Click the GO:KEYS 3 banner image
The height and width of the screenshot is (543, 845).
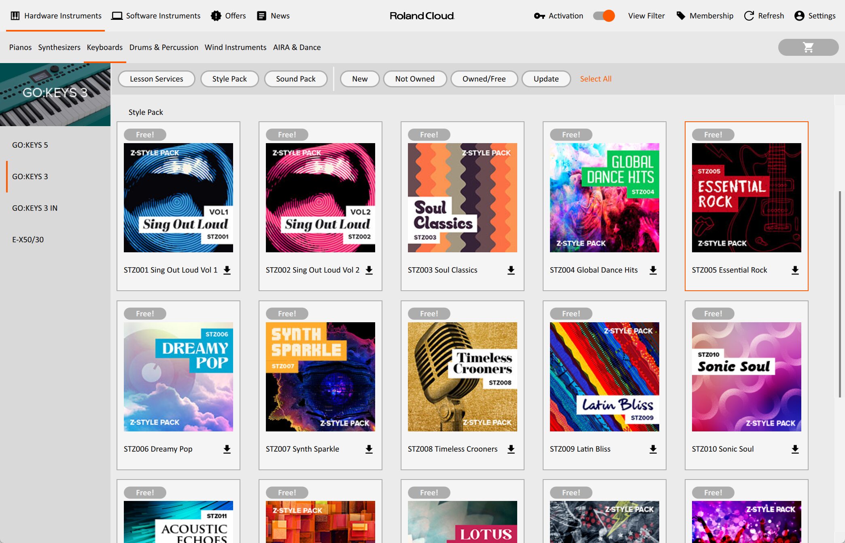(x=55, y=95)
